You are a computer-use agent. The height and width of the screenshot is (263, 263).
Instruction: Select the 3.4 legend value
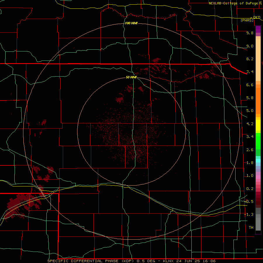(x=250, y=137)
